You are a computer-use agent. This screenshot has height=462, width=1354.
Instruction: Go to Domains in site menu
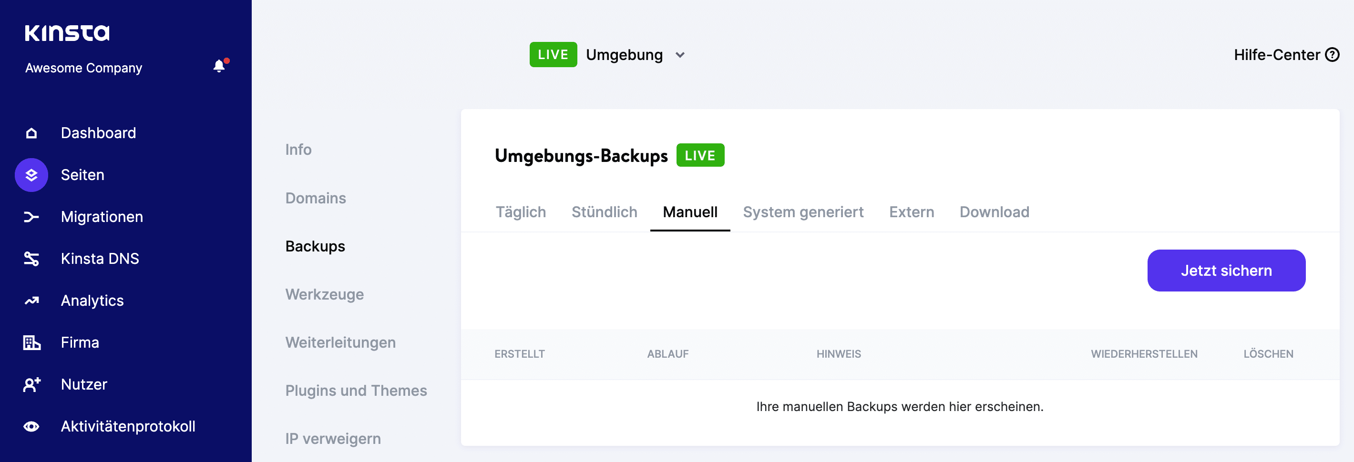coord(315,198)
